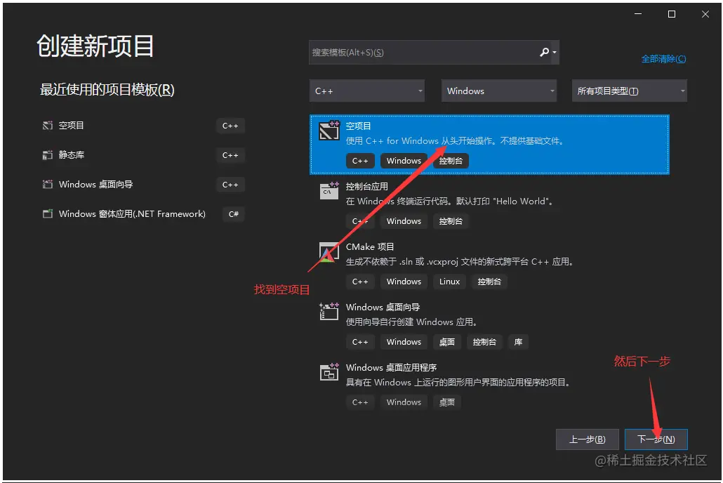Click the search magnifier icon

click(x=544, y=52)
